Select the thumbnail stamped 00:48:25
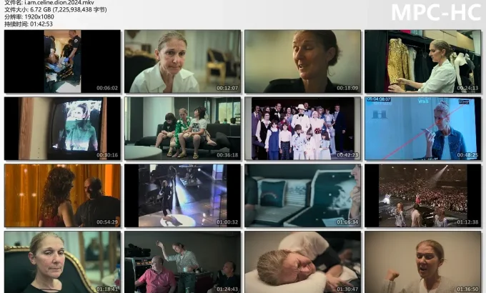The height and width of the screenshot is (293, 486). click(x=423, y=129)
